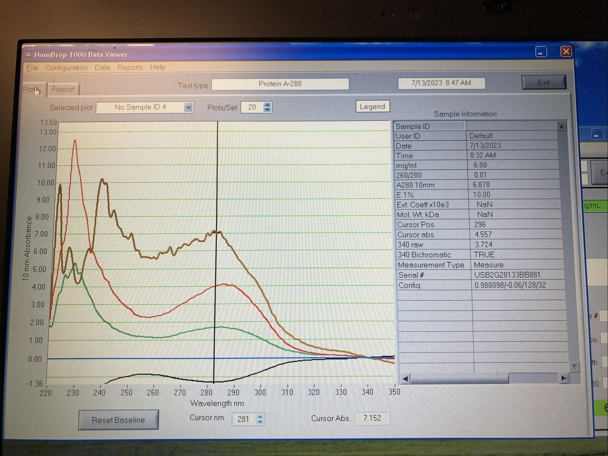Click the mg/ml value 6.88
The image size is (608, 456).
coord(480,165)
